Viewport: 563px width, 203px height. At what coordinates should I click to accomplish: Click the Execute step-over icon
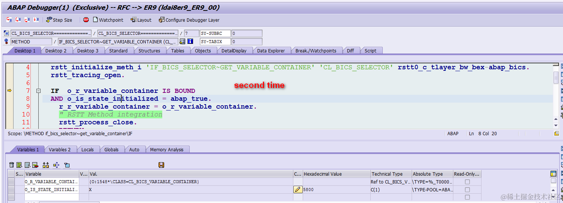pyautogui.click(x=18, y=20)
